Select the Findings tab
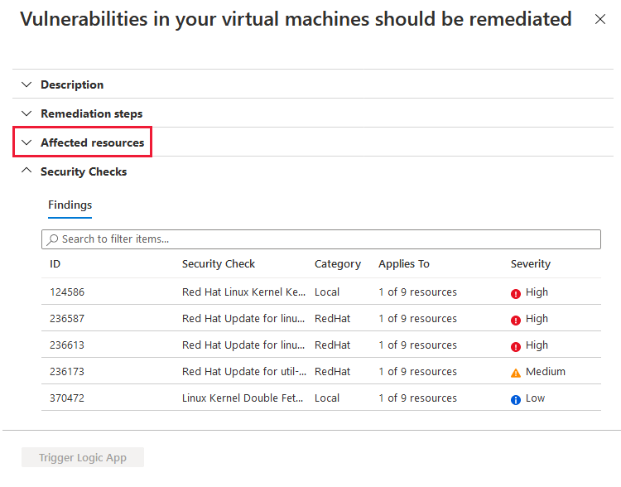621x487 pixels. point(70,205)
